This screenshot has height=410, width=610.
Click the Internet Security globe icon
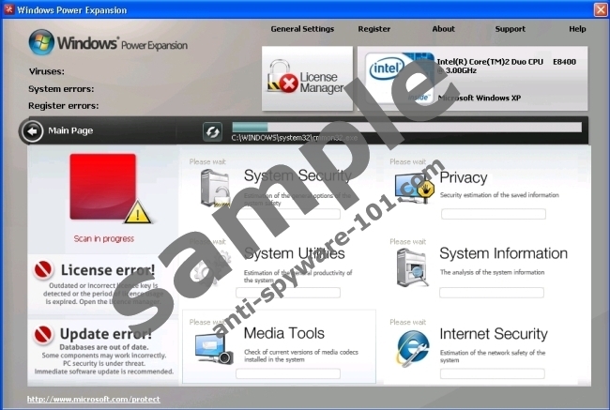pyautogui.click(x=413, y=347)
